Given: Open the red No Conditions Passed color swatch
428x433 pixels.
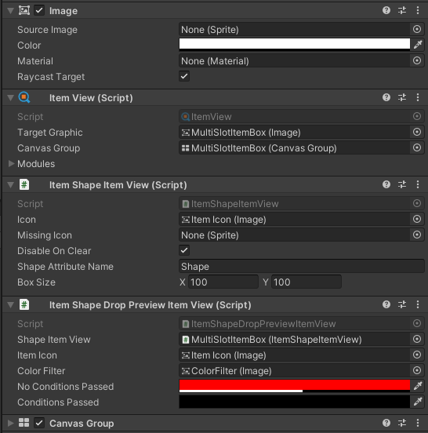Looking at the screenshot, I should point(295,386).
